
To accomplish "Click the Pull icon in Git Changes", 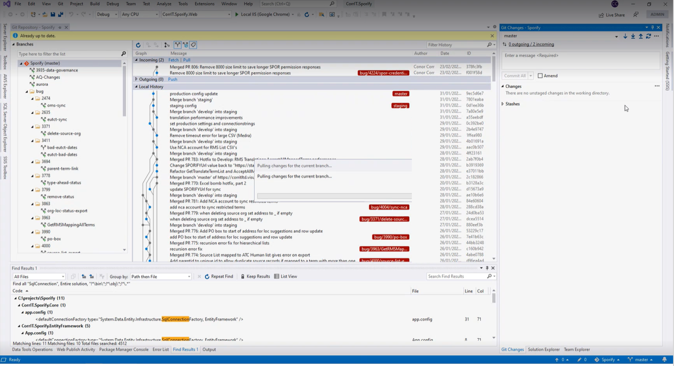I will coord(633,36).
